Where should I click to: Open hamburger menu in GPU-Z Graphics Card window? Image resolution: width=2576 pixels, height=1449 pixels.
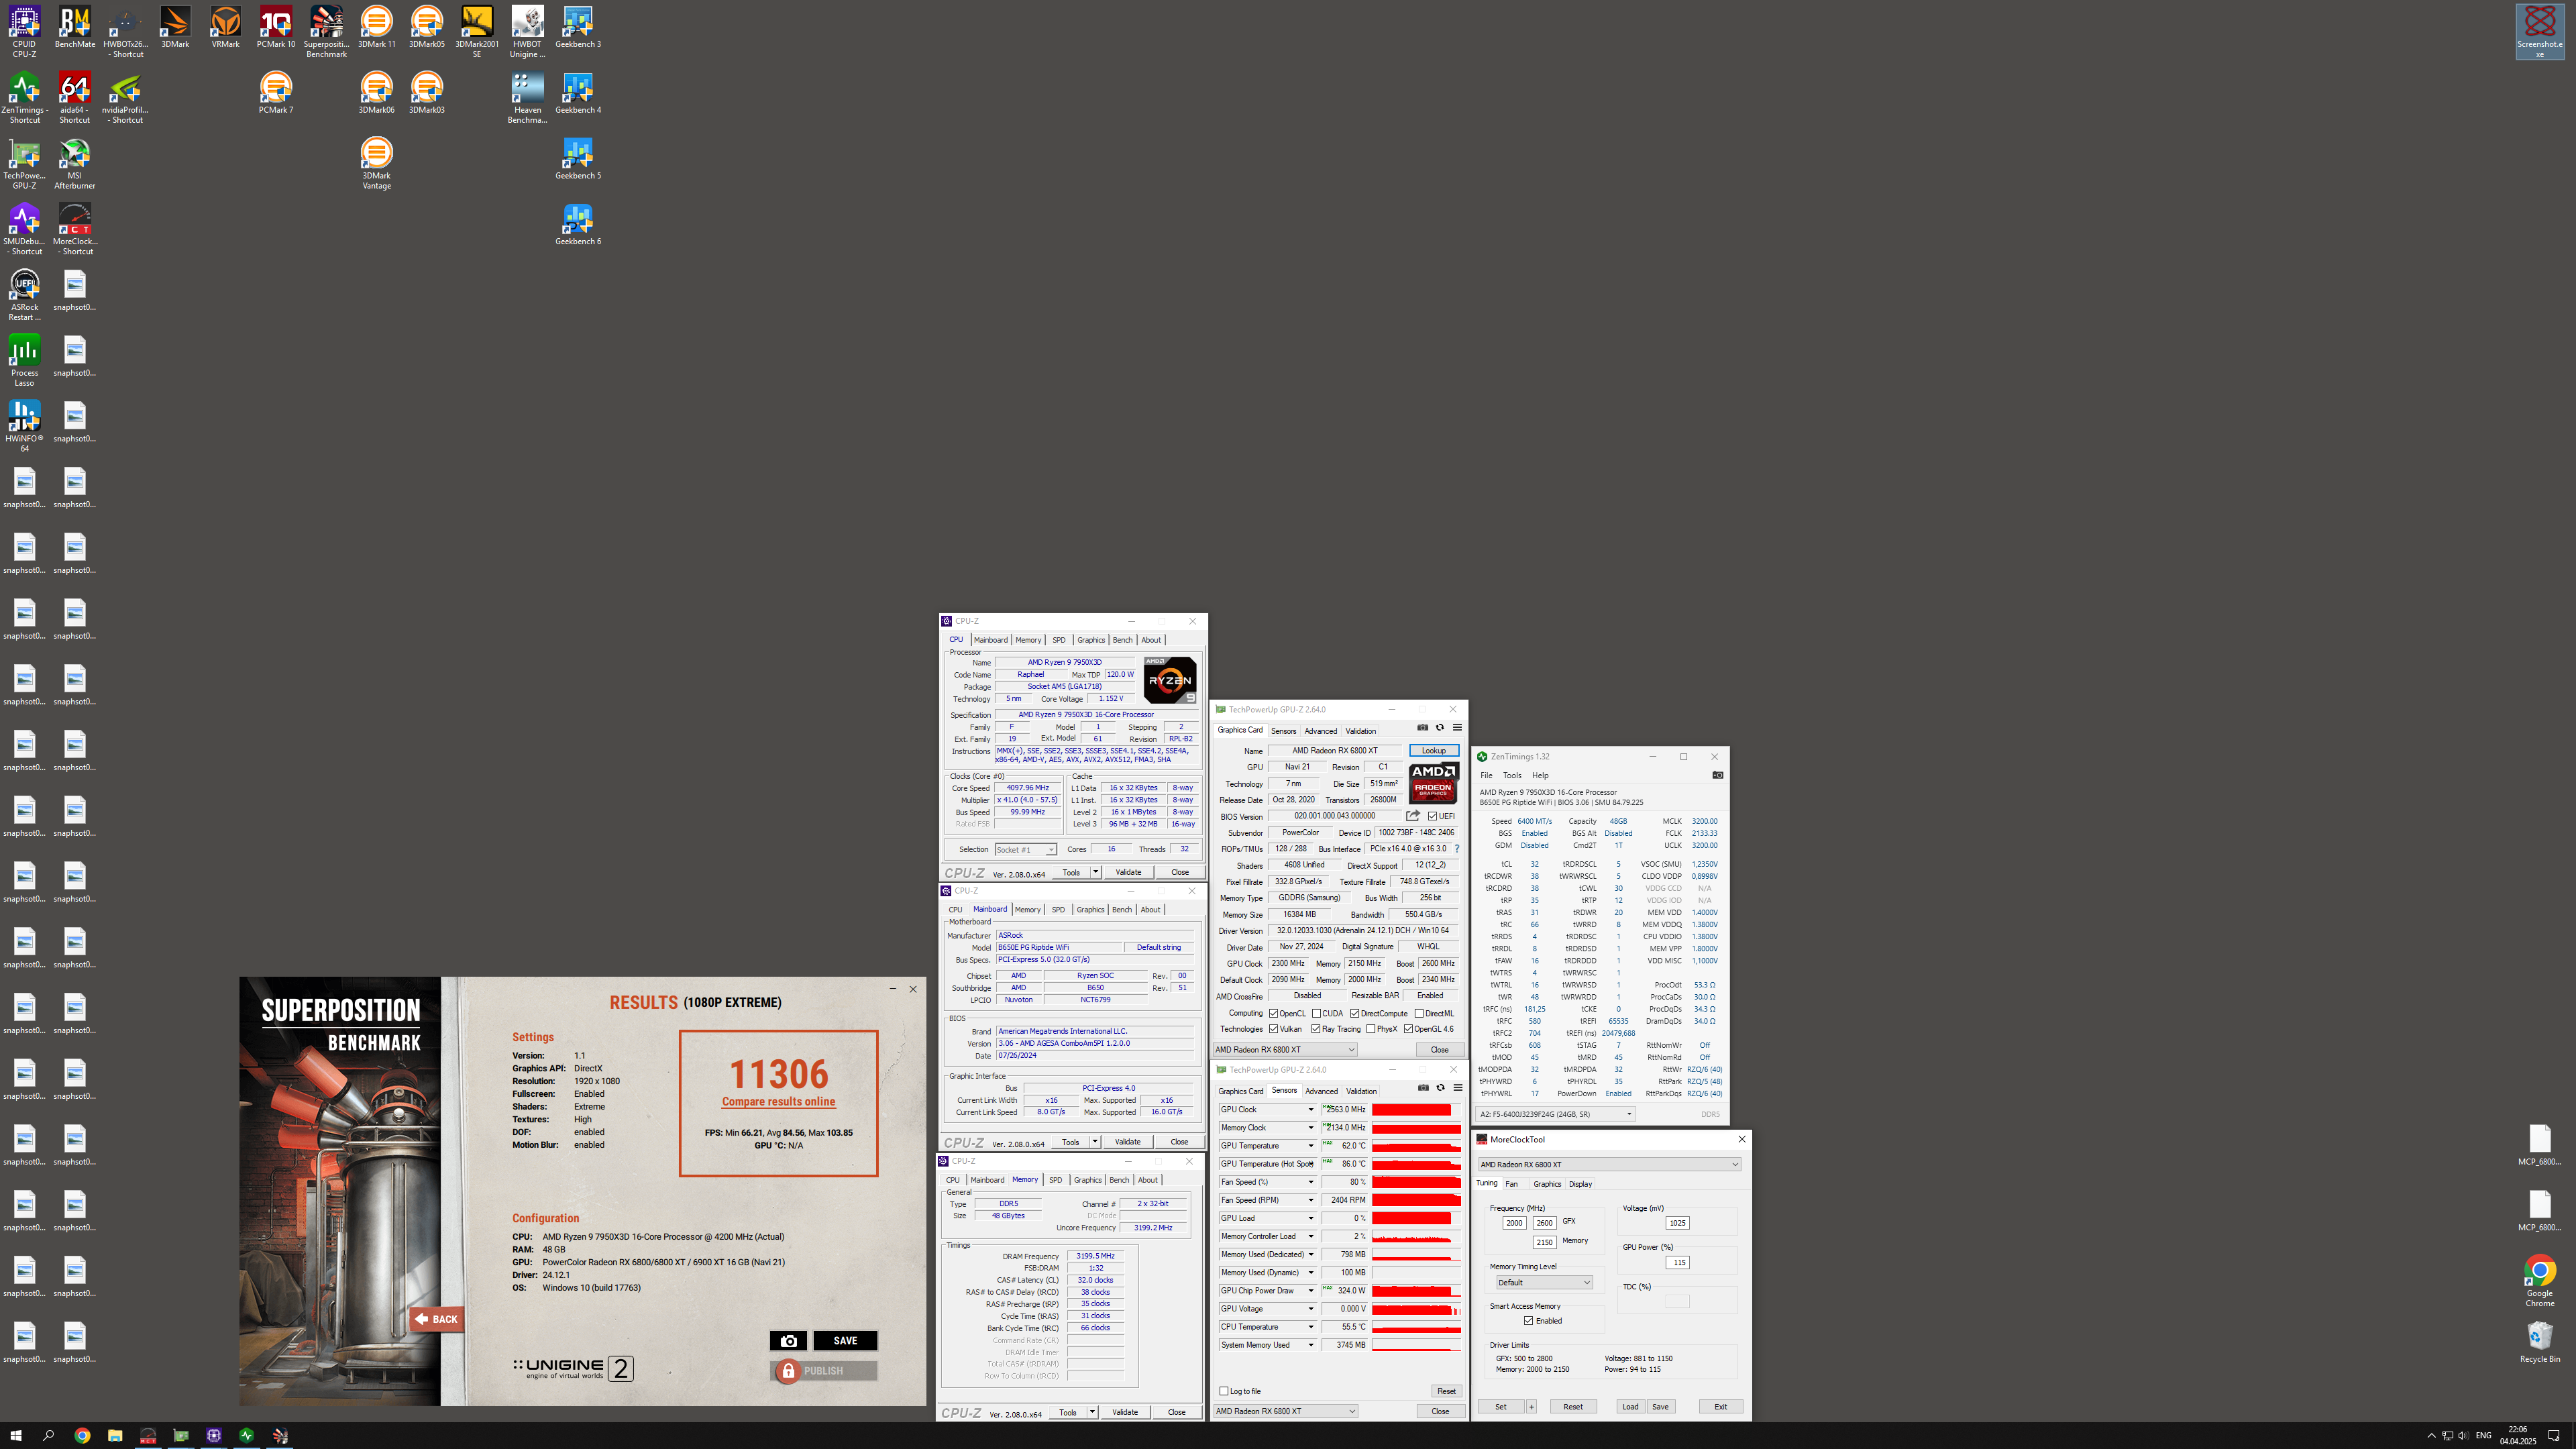(1457, 728)
